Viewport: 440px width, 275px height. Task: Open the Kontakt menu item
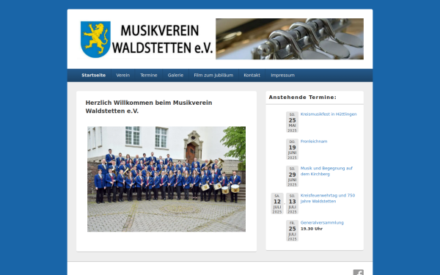[252, 76]
